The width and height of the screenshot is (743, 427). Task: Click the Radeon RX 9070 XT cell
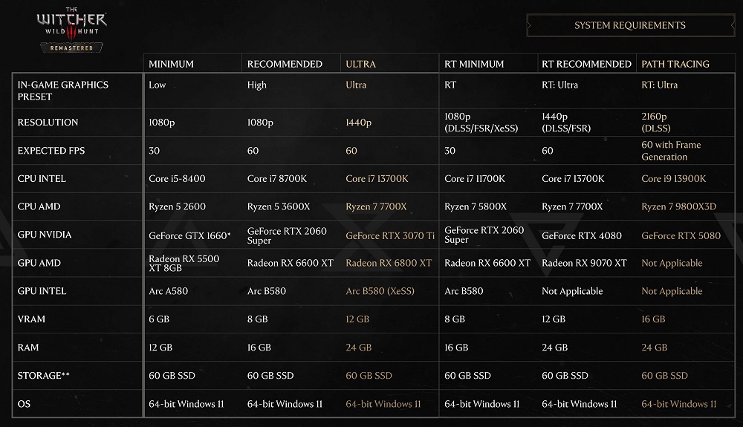click(x=584, y=263)
